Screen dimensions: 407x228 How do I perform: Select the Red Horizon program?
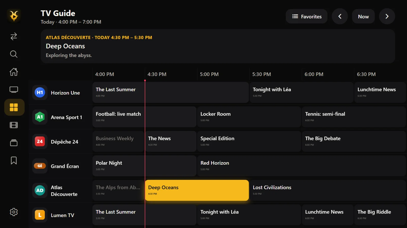[302, 166]
